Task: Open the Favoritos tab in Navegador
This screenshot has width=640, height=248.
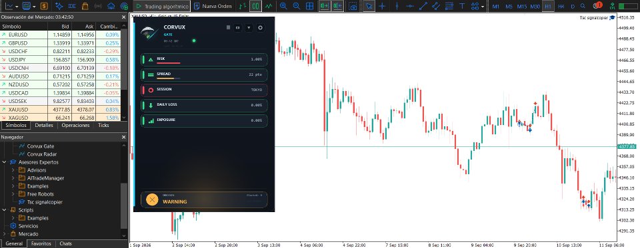Action: pos(41,244)
